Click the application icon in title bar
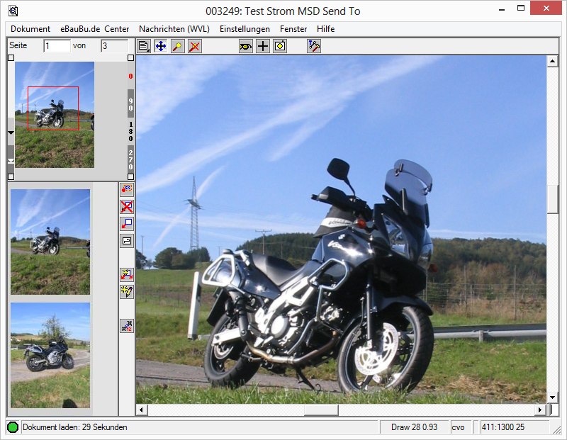Screen dimensions: 567x440 [x=13, y=11]
